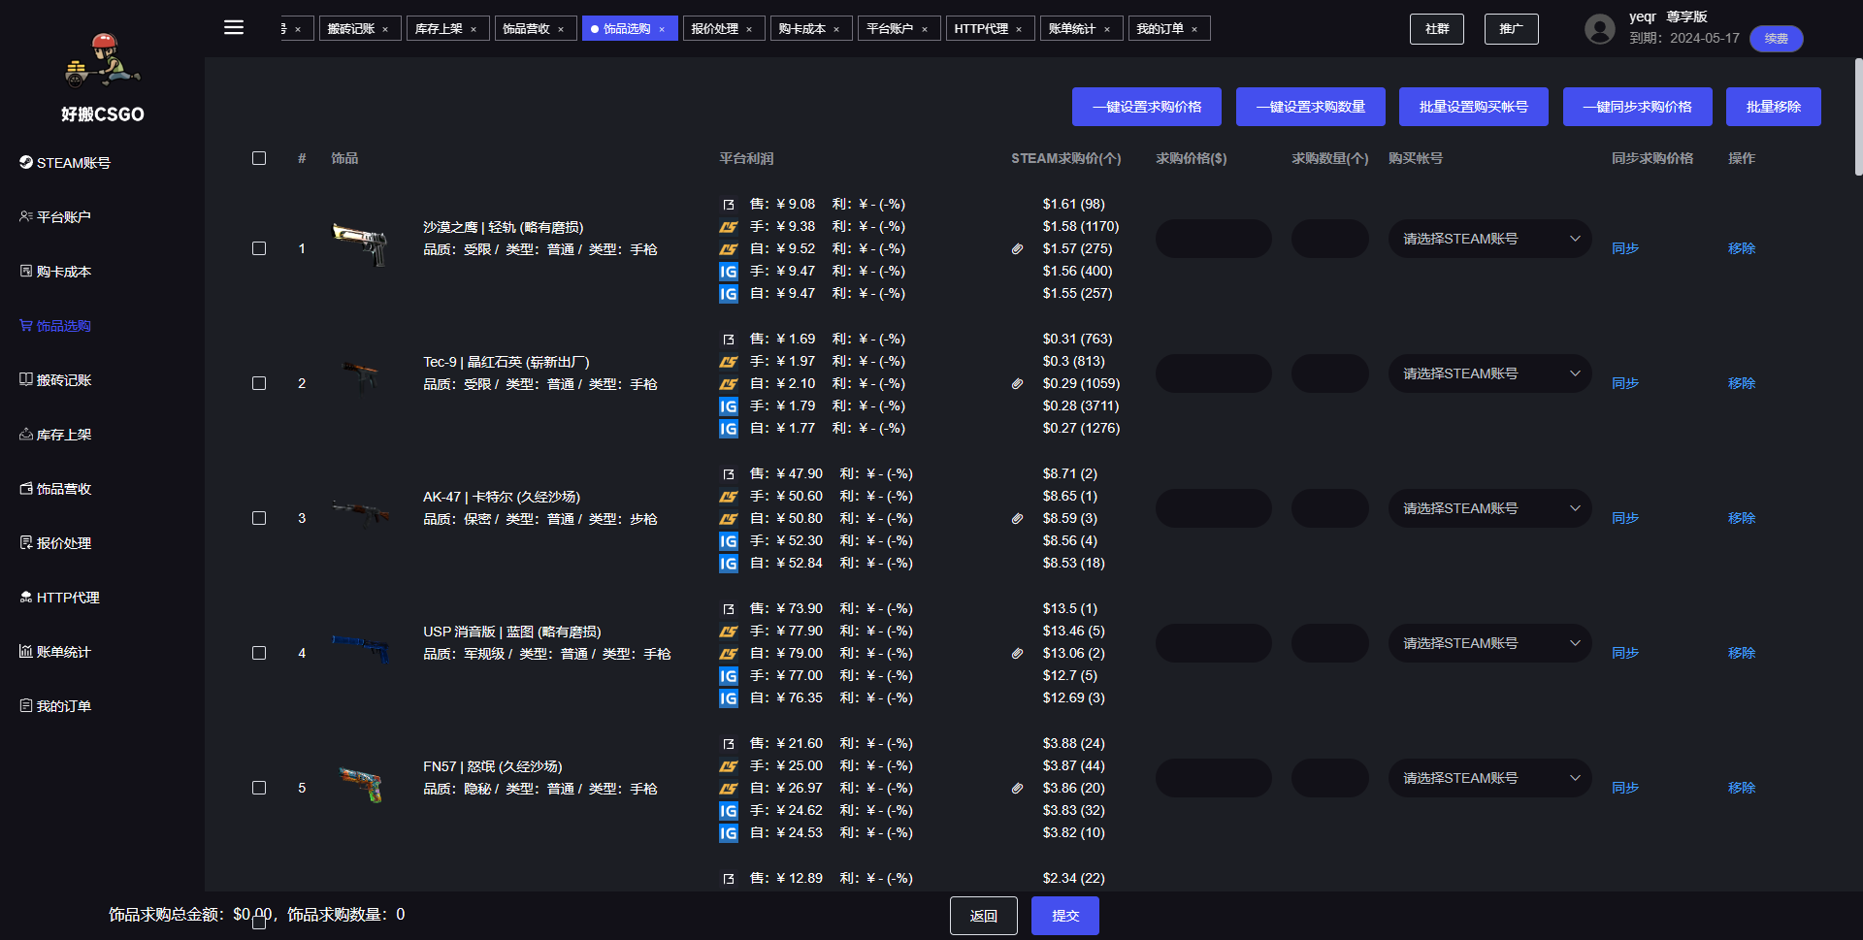Open HTTP代理 sidebar item
Viewport: 1863px width, 940px height.
pyautogui.click(x=59, y=598)
